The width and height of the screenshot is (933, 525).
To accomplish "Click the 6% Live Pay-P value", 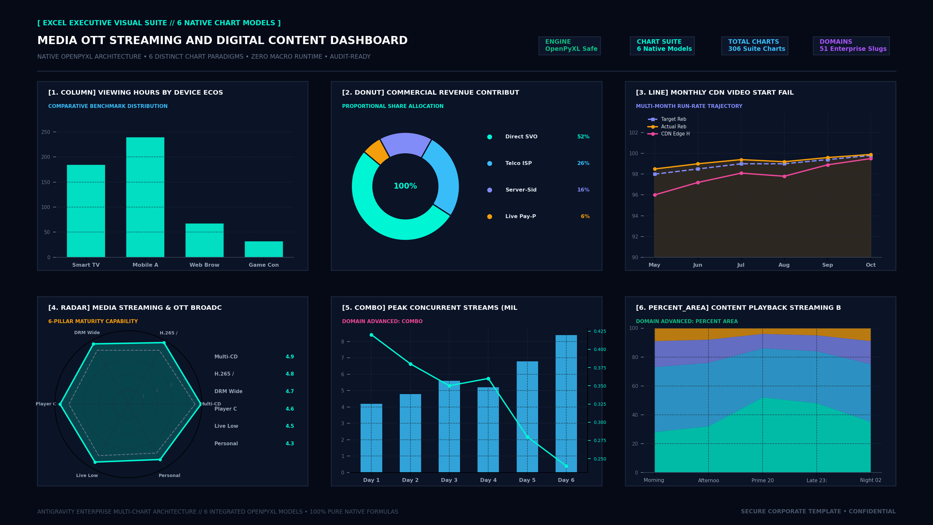I will pos(585,216).
